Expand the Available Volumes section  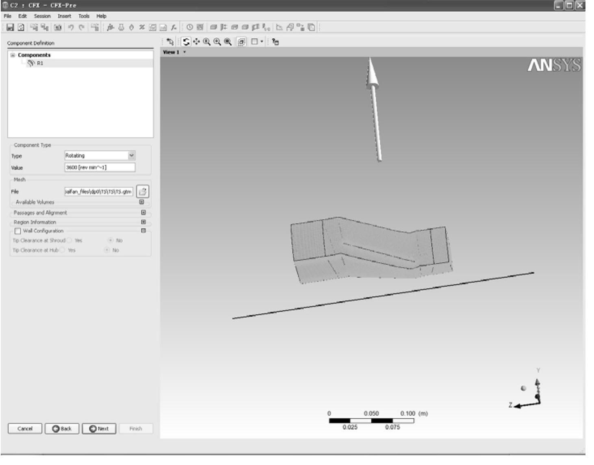click(x=141, y=202)
